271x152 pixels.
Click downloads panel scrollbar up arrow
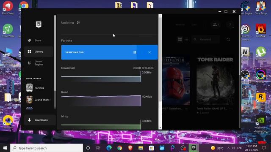[x=160, y=16]
